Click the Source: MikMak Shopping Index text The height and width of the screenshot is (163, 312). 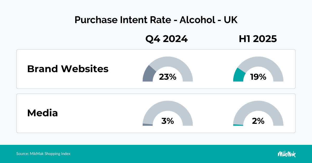point(43,154)
